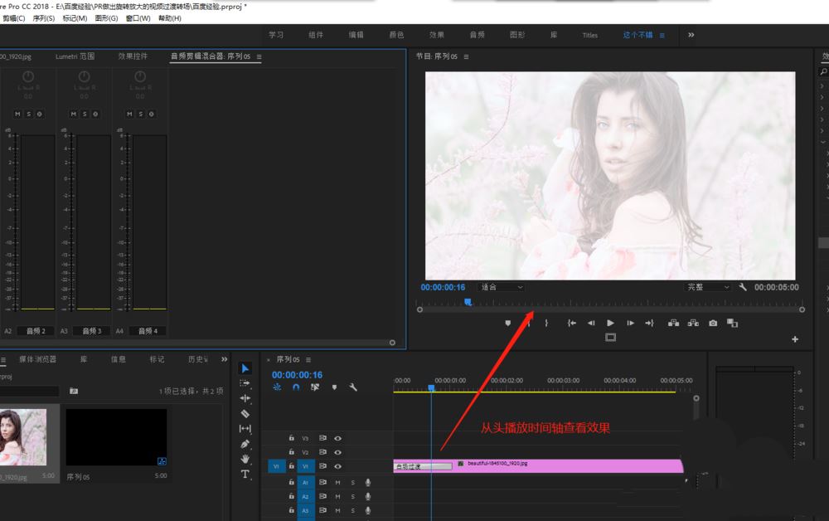Toggle insert sequences as nests

[x=277, y=387]
